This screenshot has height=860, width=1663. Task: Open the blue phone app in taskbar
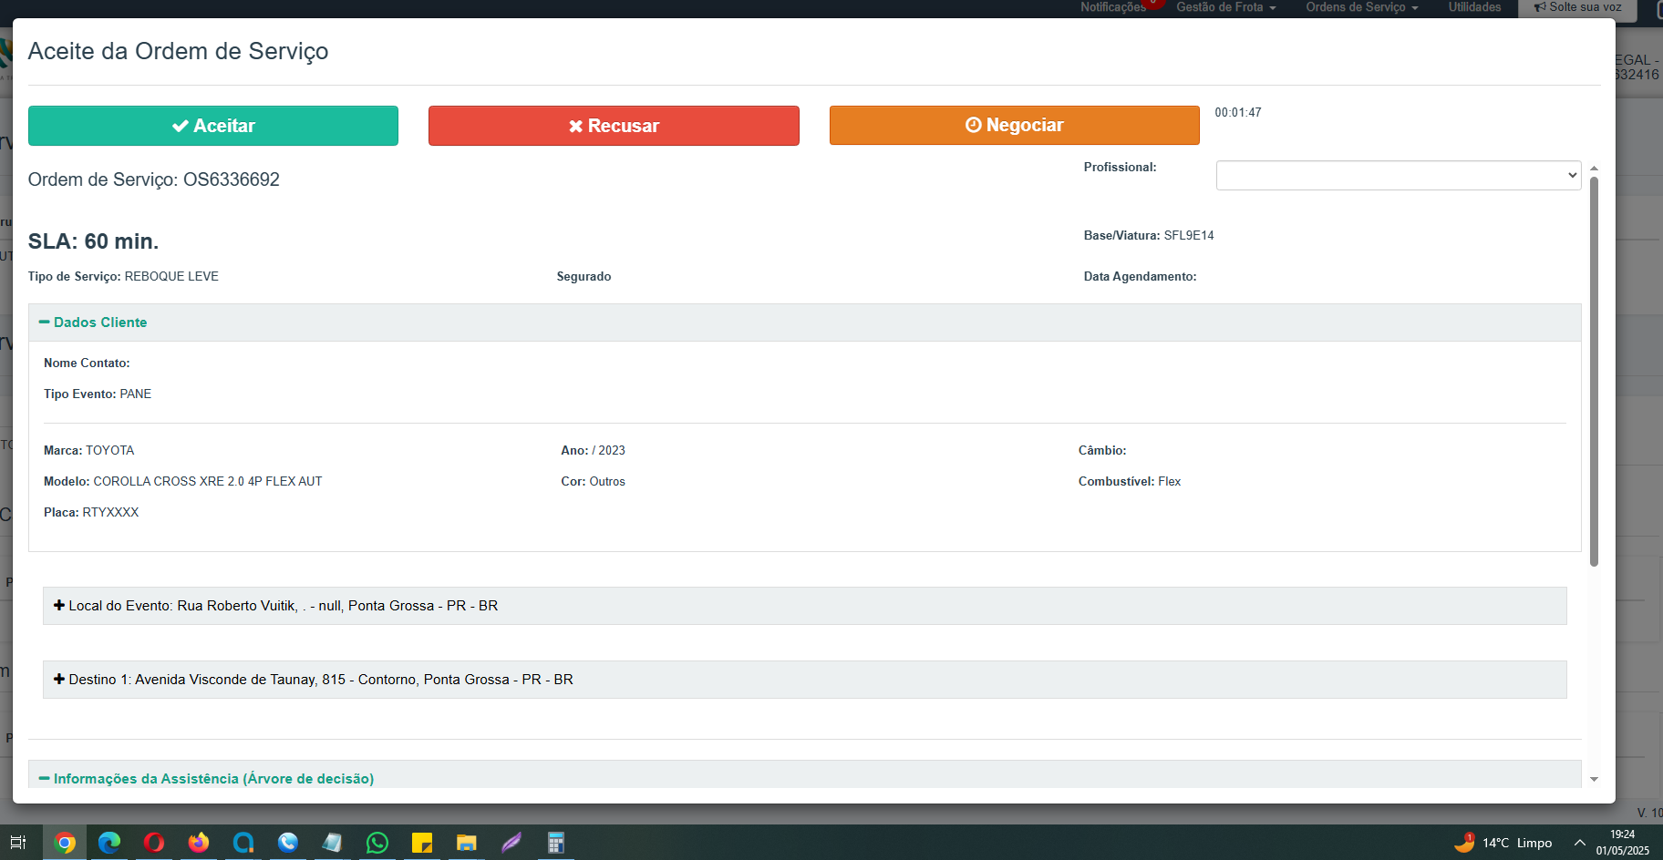click(x=288, y=843)
